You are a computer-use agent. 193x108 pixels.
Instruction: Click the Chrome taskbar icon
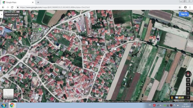click(12, 105)
